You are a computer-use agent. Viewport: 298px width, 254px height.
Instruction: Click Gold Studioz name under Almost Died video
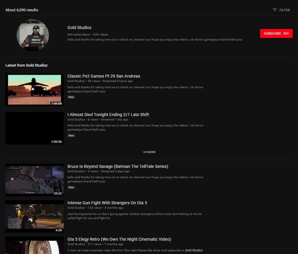[x=76, y=120]
